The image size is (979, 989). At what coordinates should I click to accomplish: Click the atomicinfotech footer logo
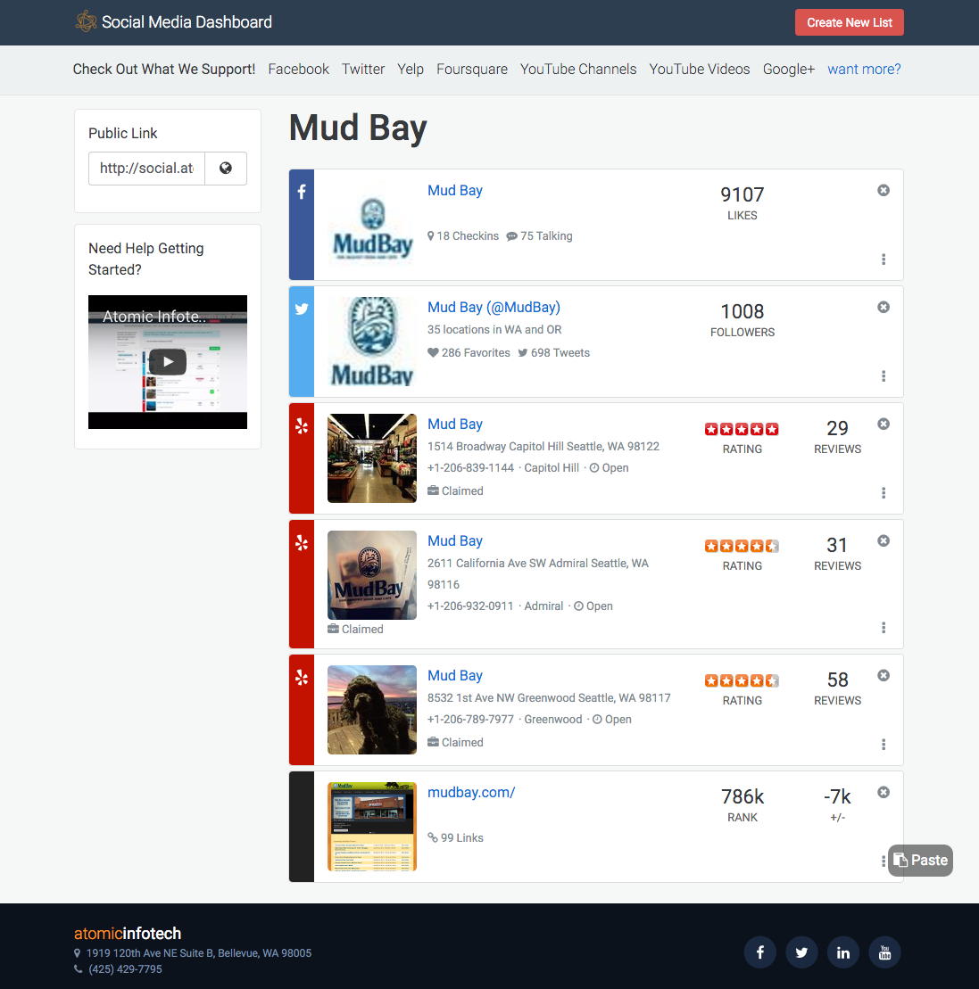click(x=128, y=934)
